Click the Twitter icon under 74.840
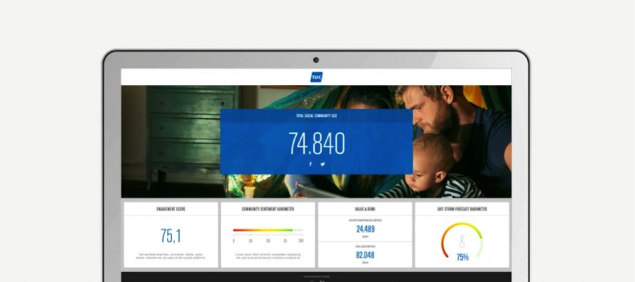Viewport: 635px width, 282px height. 322,164
